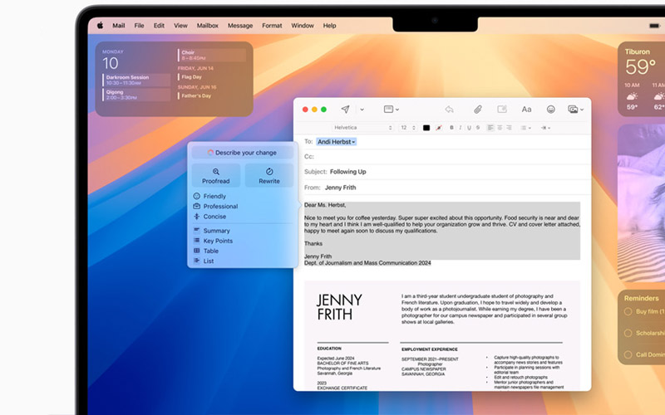Select Table in Writing Tools

tap(206, 251)
